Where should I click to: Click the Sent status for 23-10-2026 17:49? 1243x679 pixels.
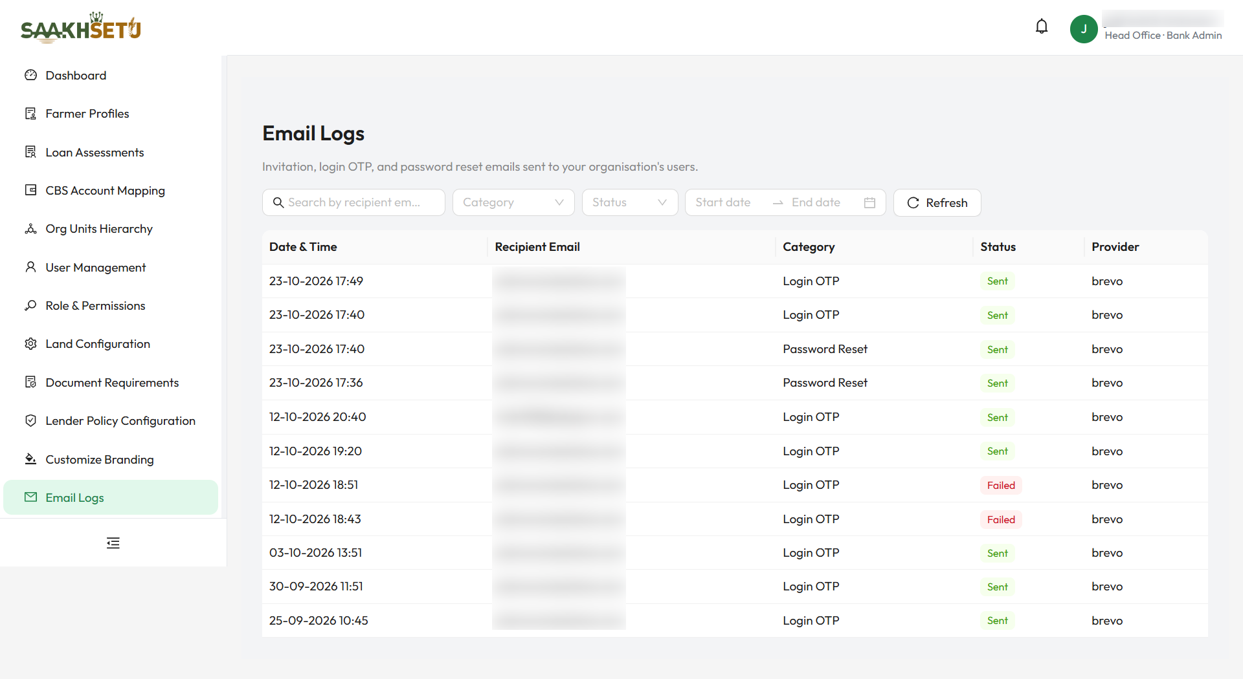tap(998, 281)
